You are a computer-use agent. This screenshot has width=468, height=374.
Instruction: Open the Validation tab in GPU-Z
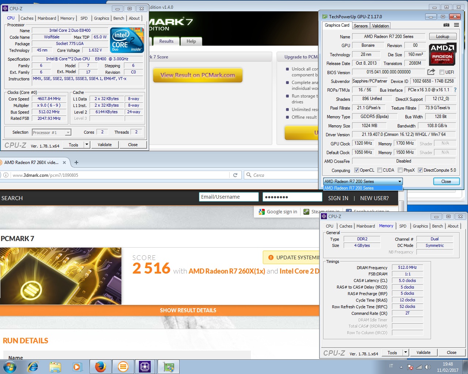(x=380, y=26)
